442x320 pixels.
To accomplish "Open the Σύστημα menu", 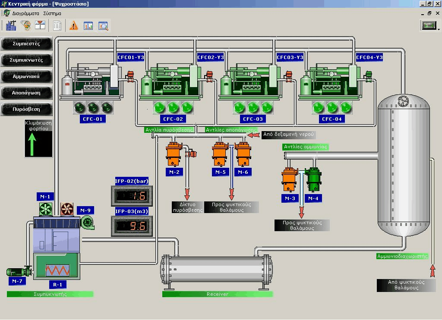I will click(52, 13).
